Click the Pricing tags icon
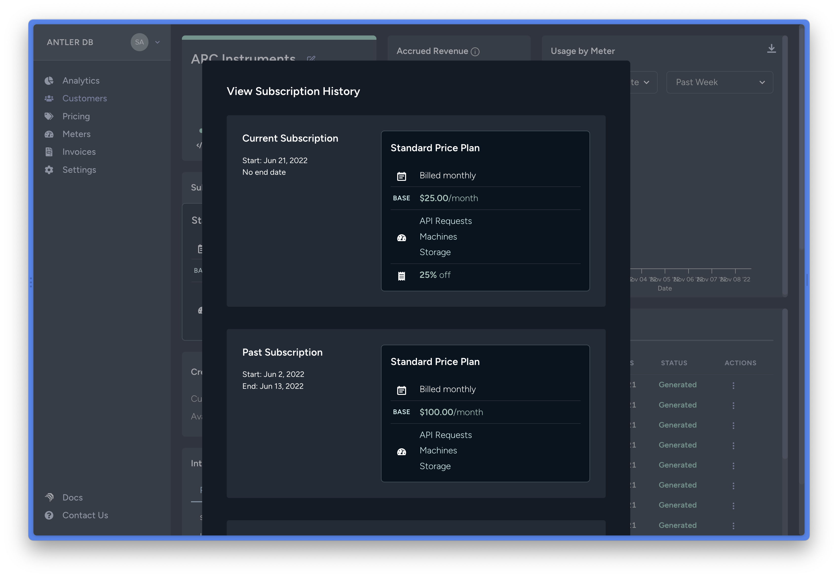 (49, 116)
